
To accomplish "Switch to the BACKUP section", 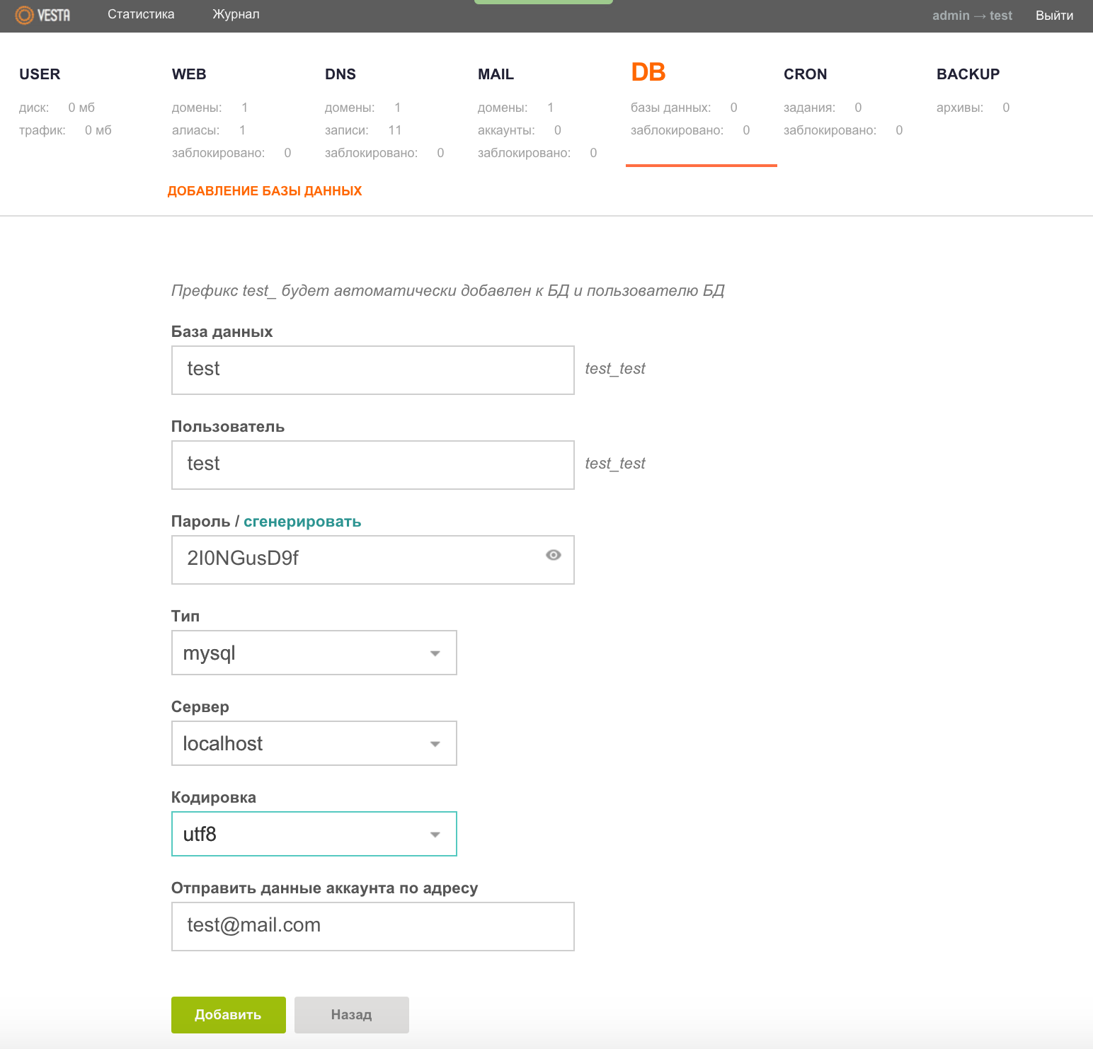I will coord(968,74).
